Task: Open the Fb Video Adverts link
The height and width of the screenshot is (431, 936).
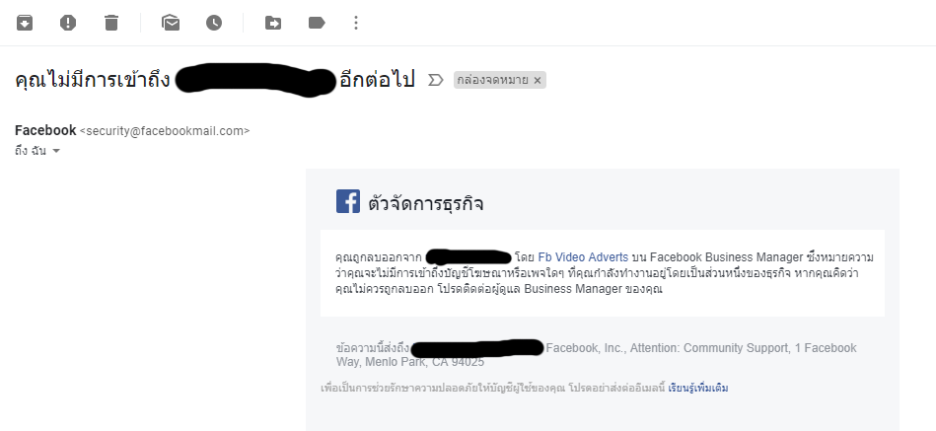Action: tap(583, 257)
